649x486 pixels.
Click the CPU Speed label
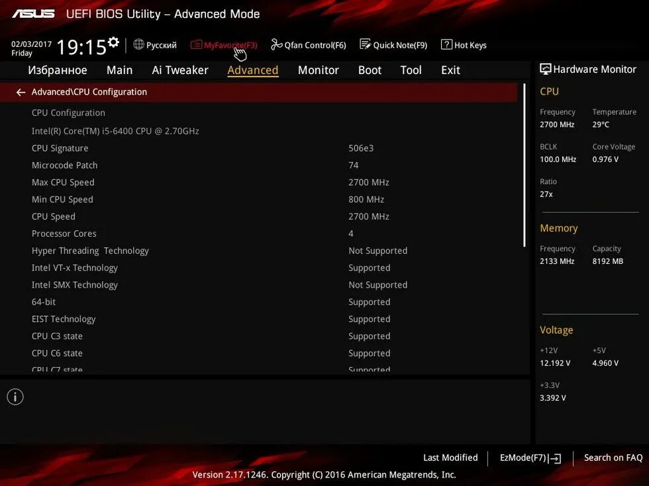[54, 216]
